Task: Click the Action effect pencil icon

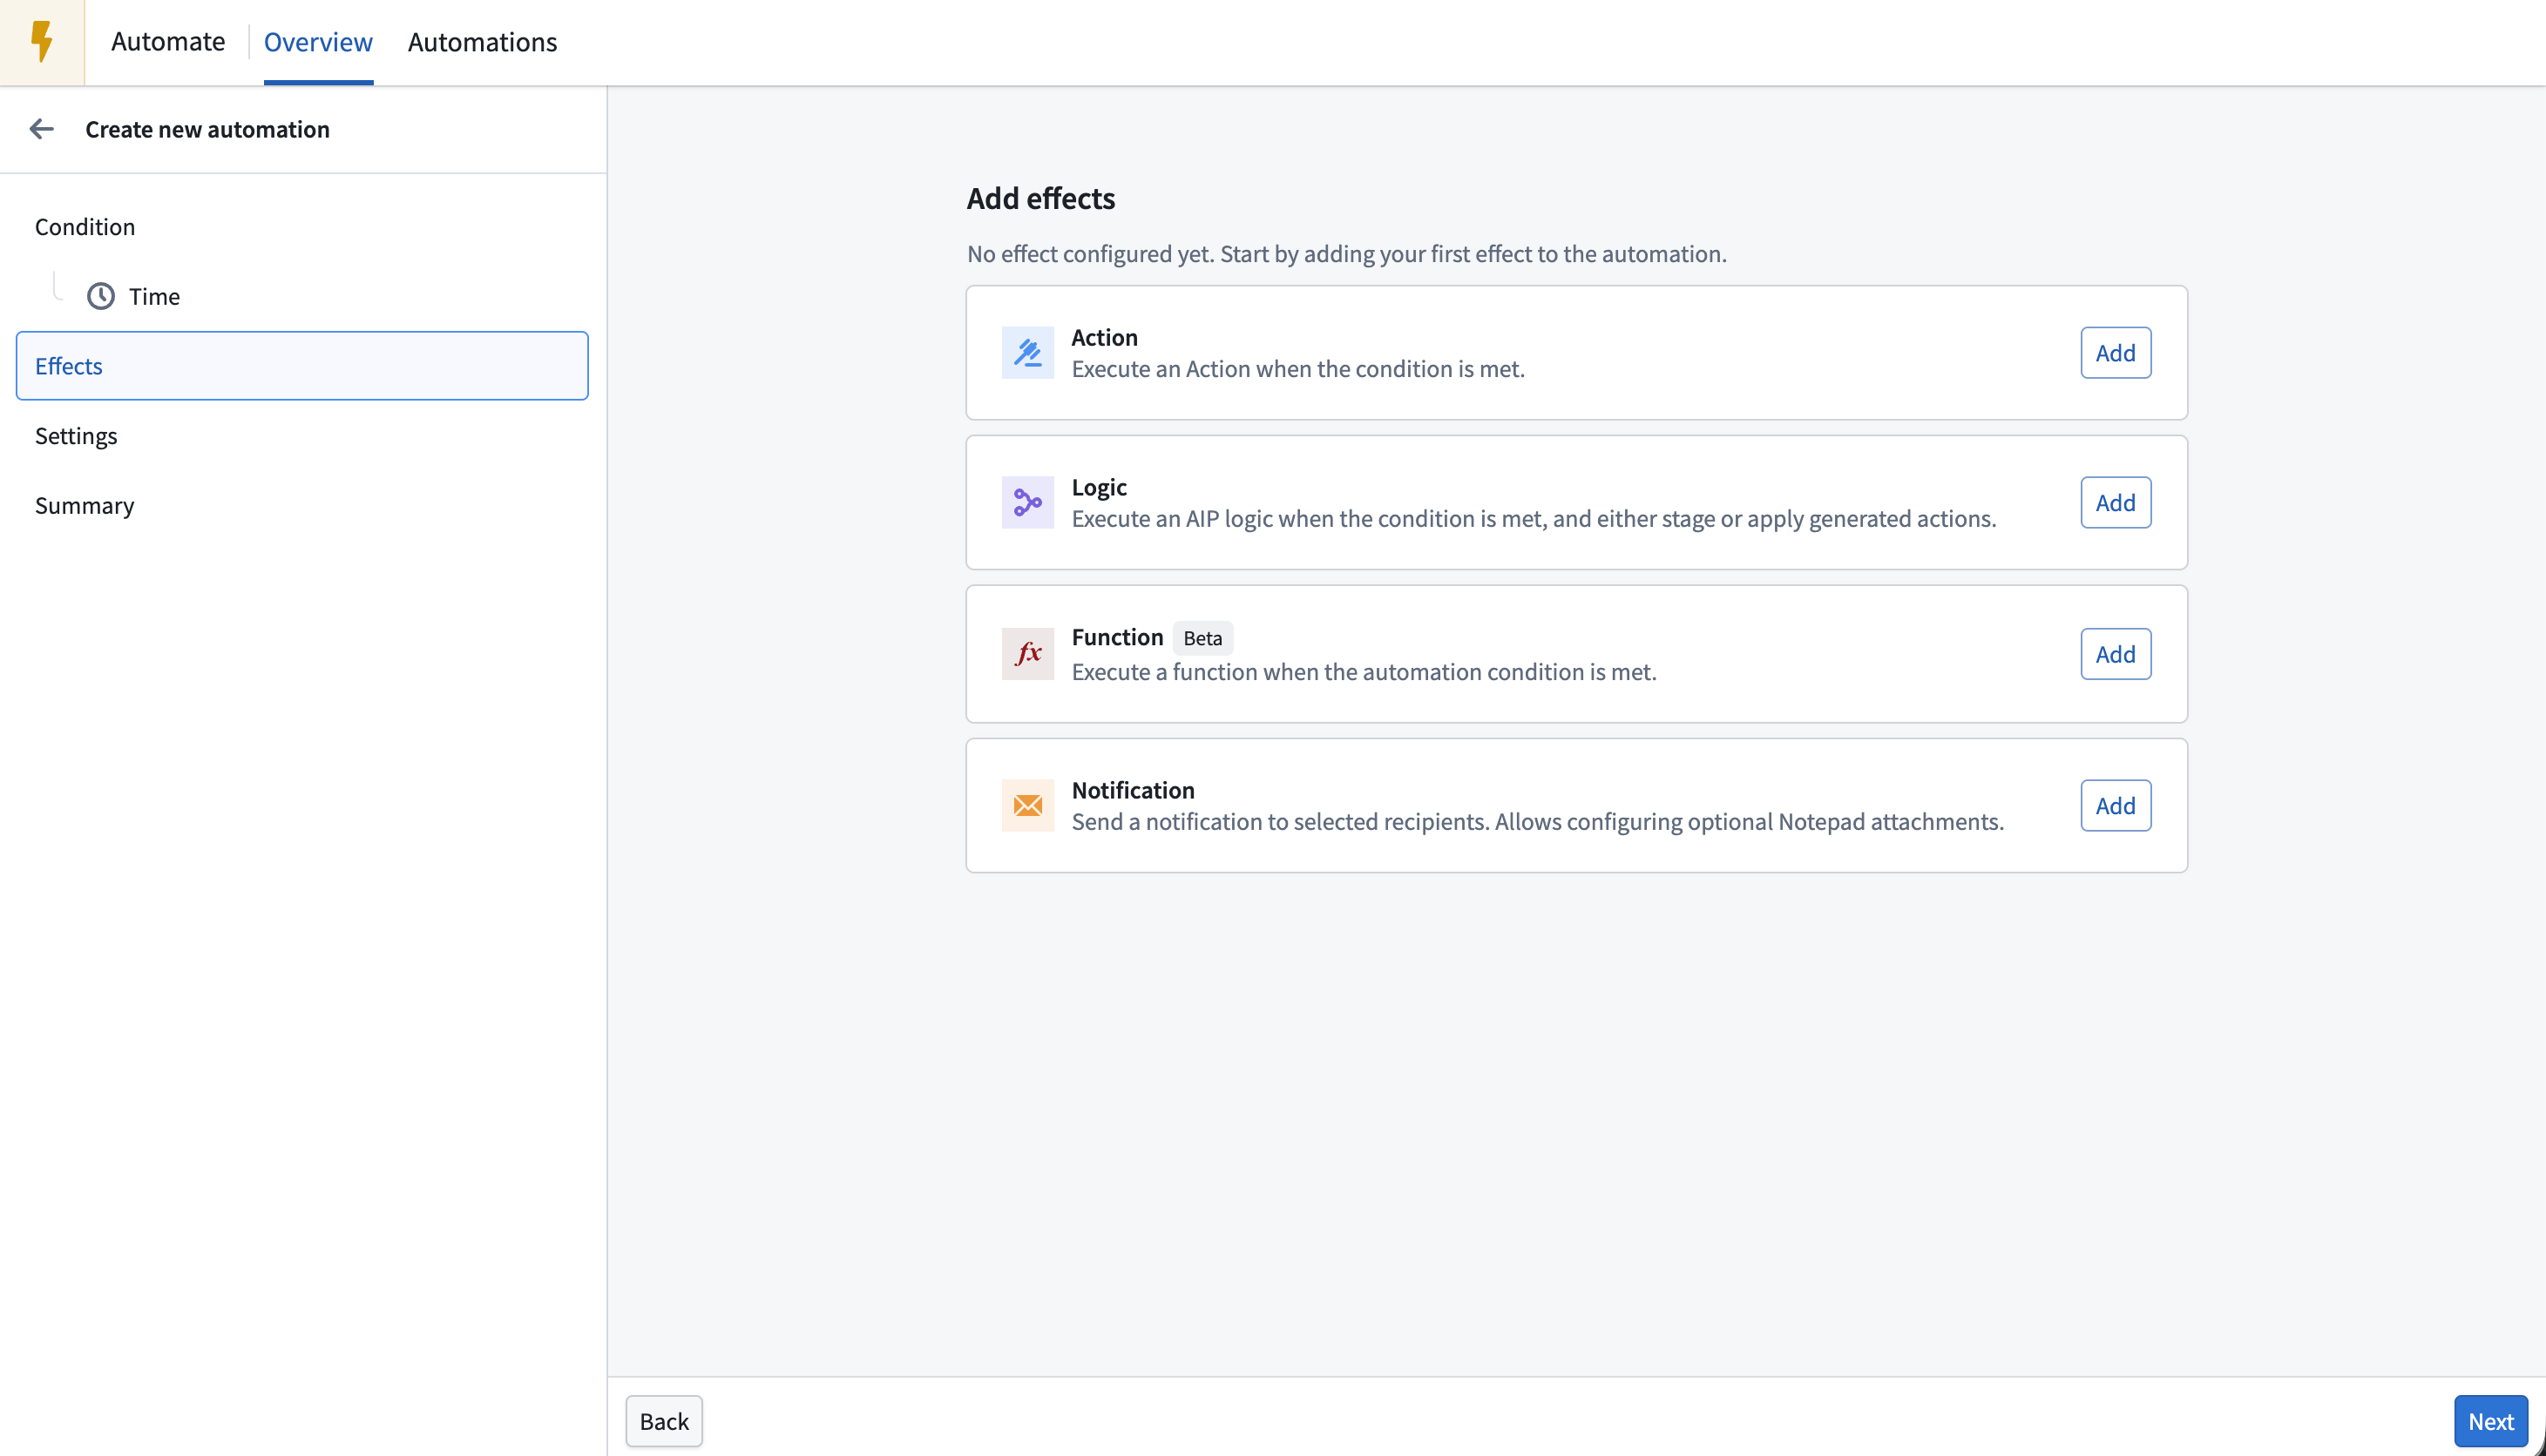Action: [1027, 353]
